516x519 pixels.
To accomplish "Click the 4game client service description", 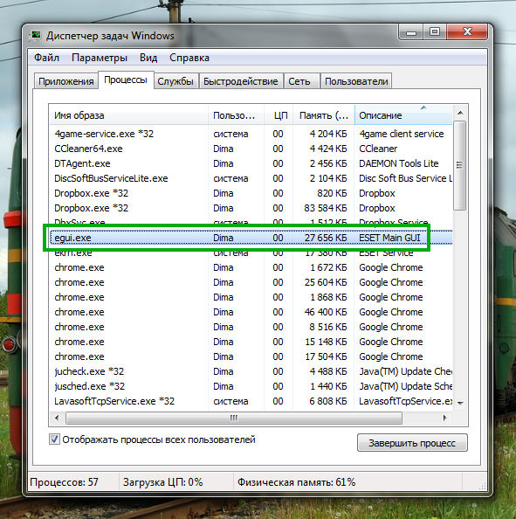I will [x=402, y=134].
